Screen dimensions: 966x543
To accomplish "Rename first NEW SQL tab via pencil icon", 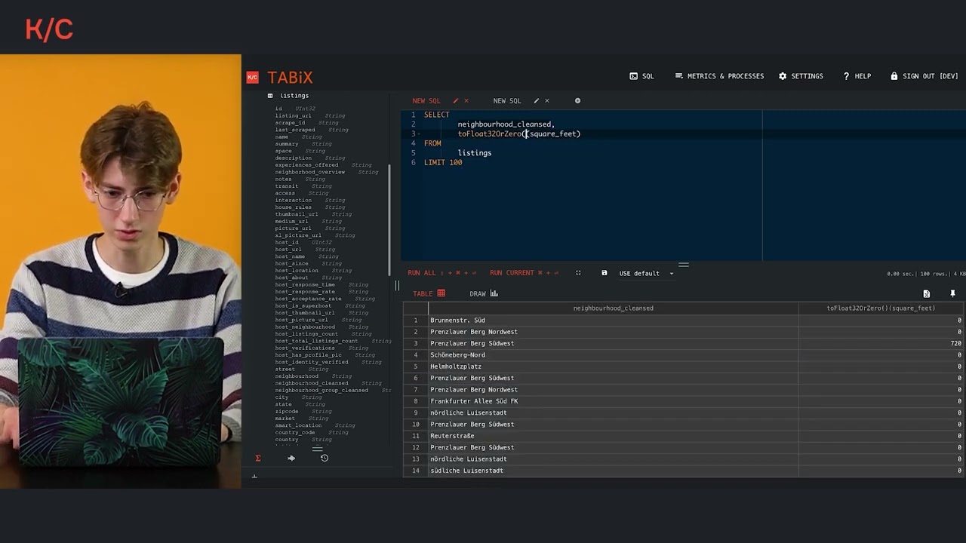I will coord(455,101).
